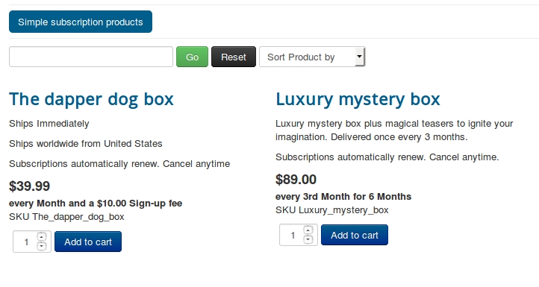Image resolution: width=539 pixels, height=287 pixels.
Task: Click the green Go button
Action: pyautogui.click(x=192, y=57)
